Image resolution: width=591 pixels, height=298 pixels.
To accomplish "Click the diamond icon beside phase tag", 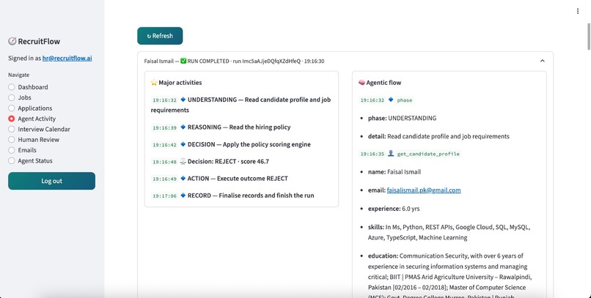I will click(391, 100).
